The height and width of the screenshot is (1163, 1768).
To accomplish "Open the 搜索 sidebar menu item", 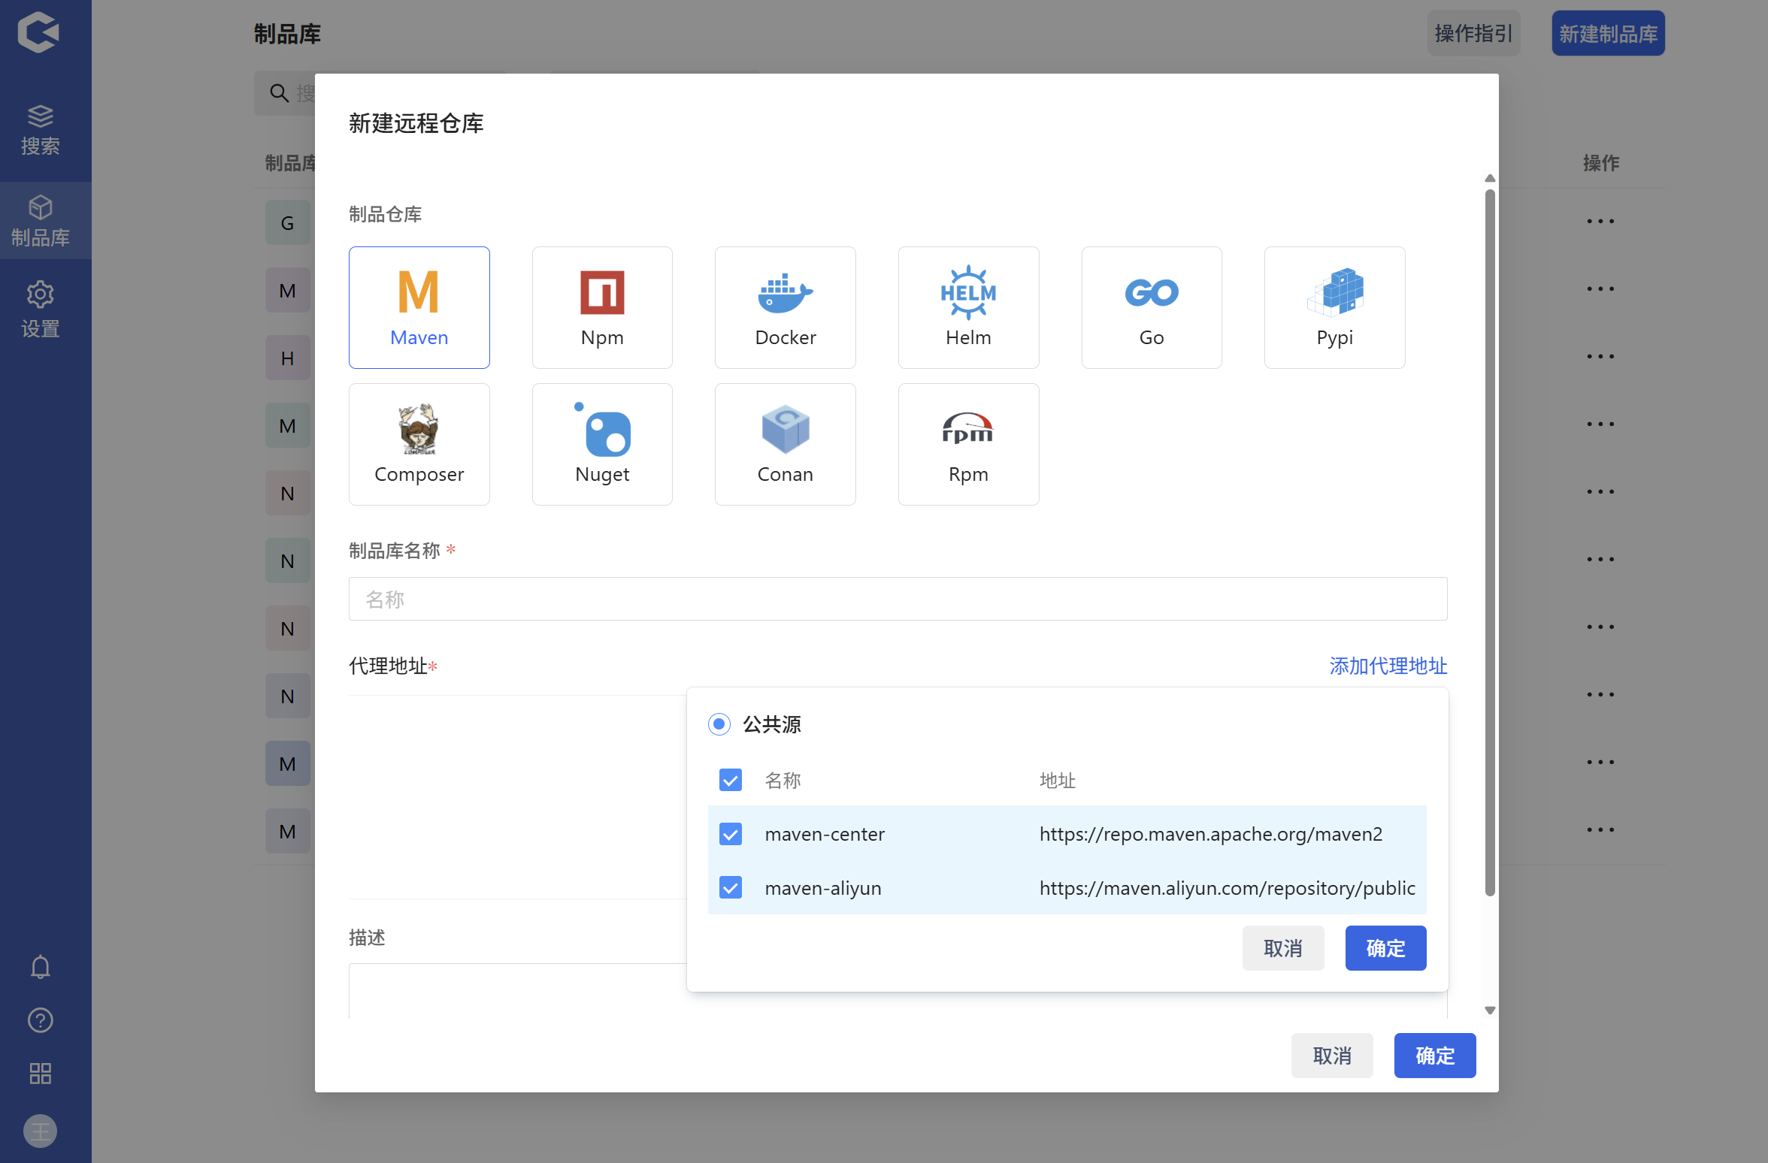I will pos(41,130).
